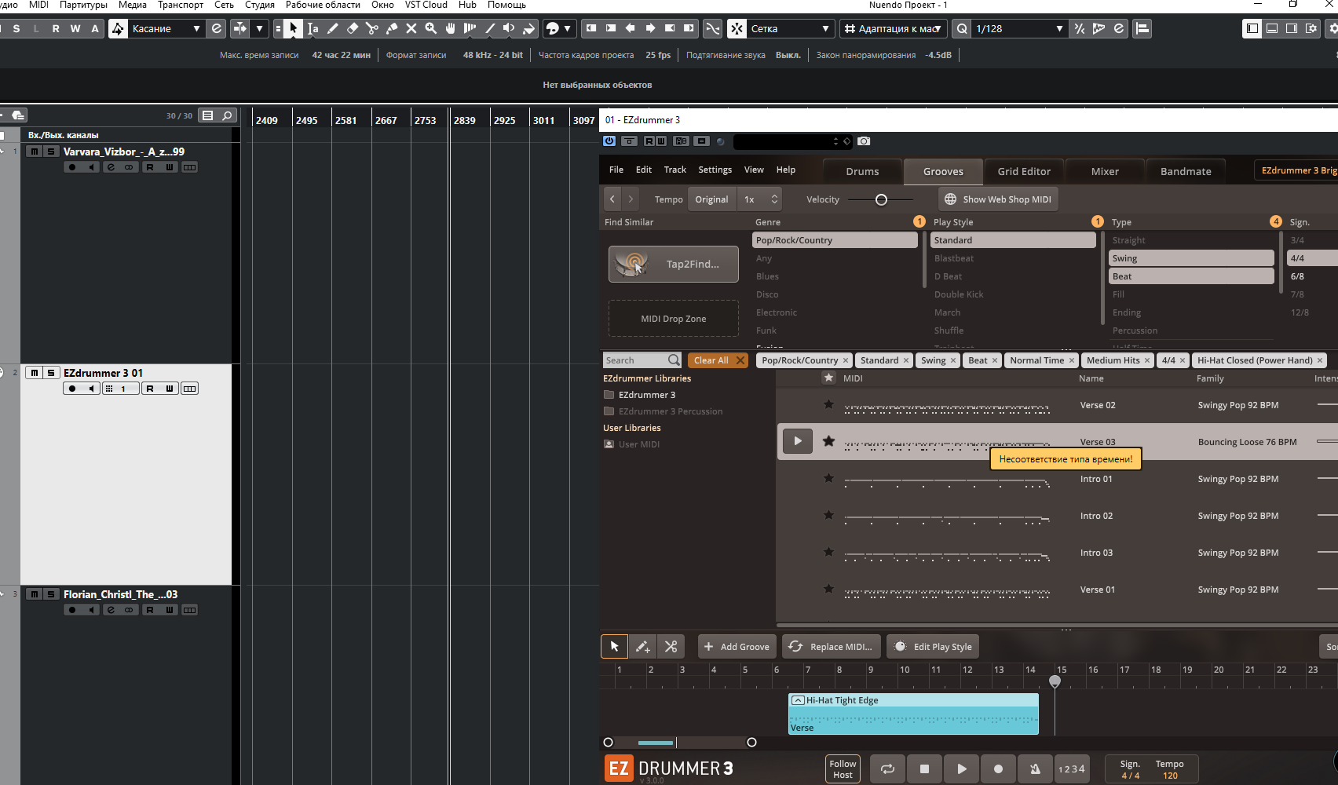The width and height of the screenshot is (1338, 785).
Task: Select the Play speaker tool
Action: click(509, 28)
